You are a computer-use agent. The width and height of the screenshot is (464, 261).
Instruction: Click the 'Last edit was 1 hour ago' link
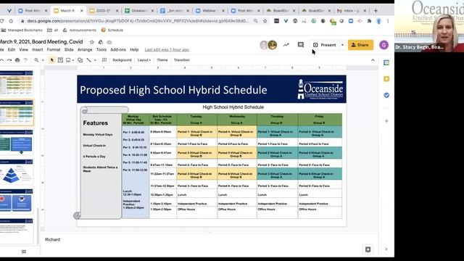click(x=167, y=50)
